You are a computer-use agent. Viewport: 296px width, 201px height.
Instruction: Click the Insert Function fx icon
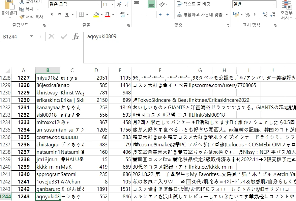coord(76,36)
